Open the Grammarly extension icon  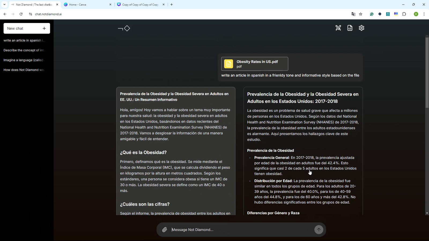(x=372, y=14)
